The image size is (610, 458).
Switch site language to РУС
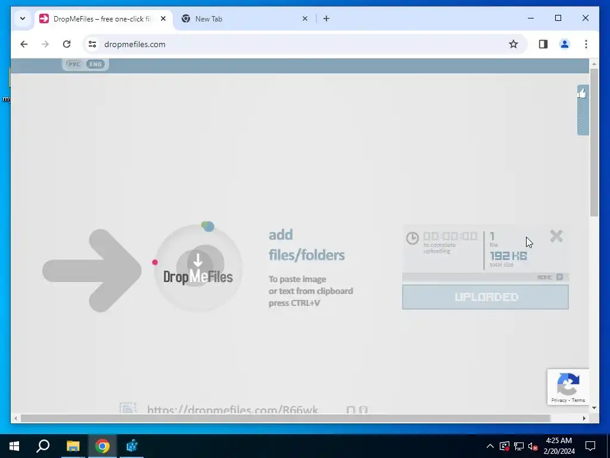(74, 64)
